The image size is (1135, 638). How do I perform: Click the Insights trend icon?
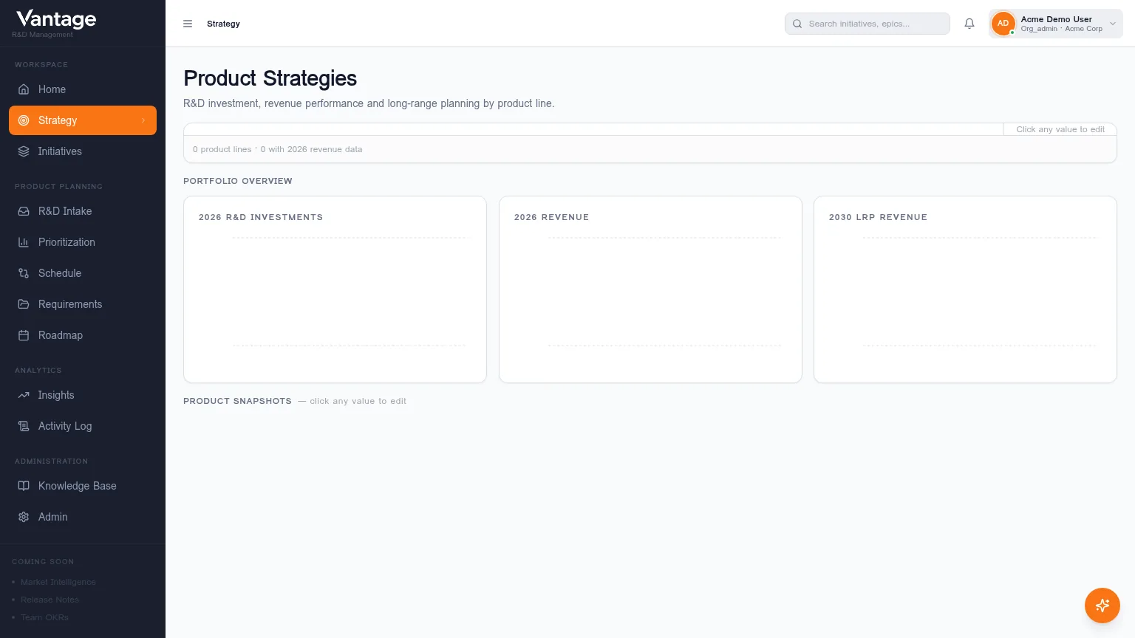pyautogui.click(x=24, y=395)
